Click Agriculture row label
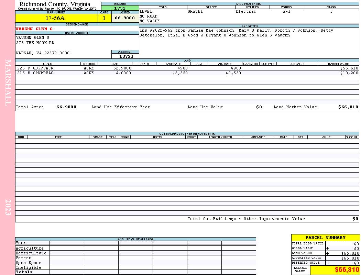 pos(30,248)
